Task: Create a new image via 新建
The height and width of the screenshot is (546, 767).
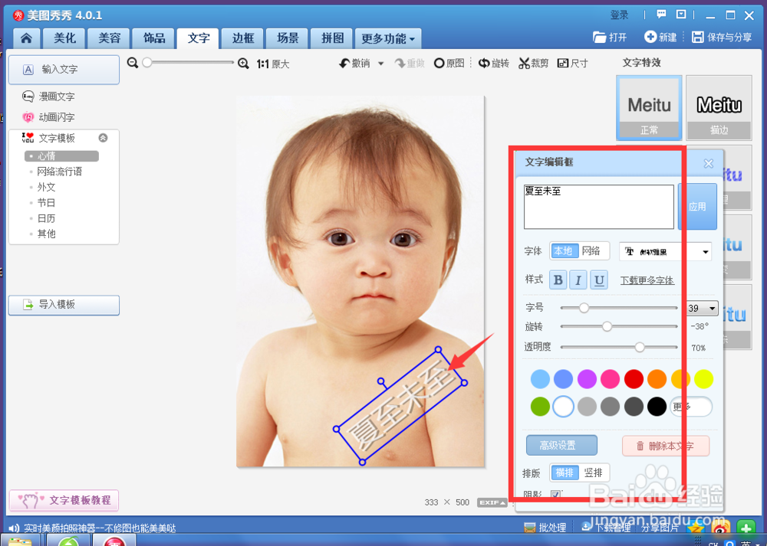Action: tap(660, 36)
